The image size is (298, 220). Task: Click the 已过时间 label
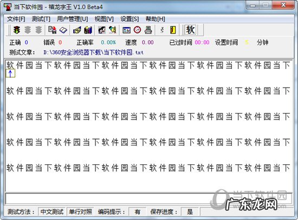click(180, 42)
